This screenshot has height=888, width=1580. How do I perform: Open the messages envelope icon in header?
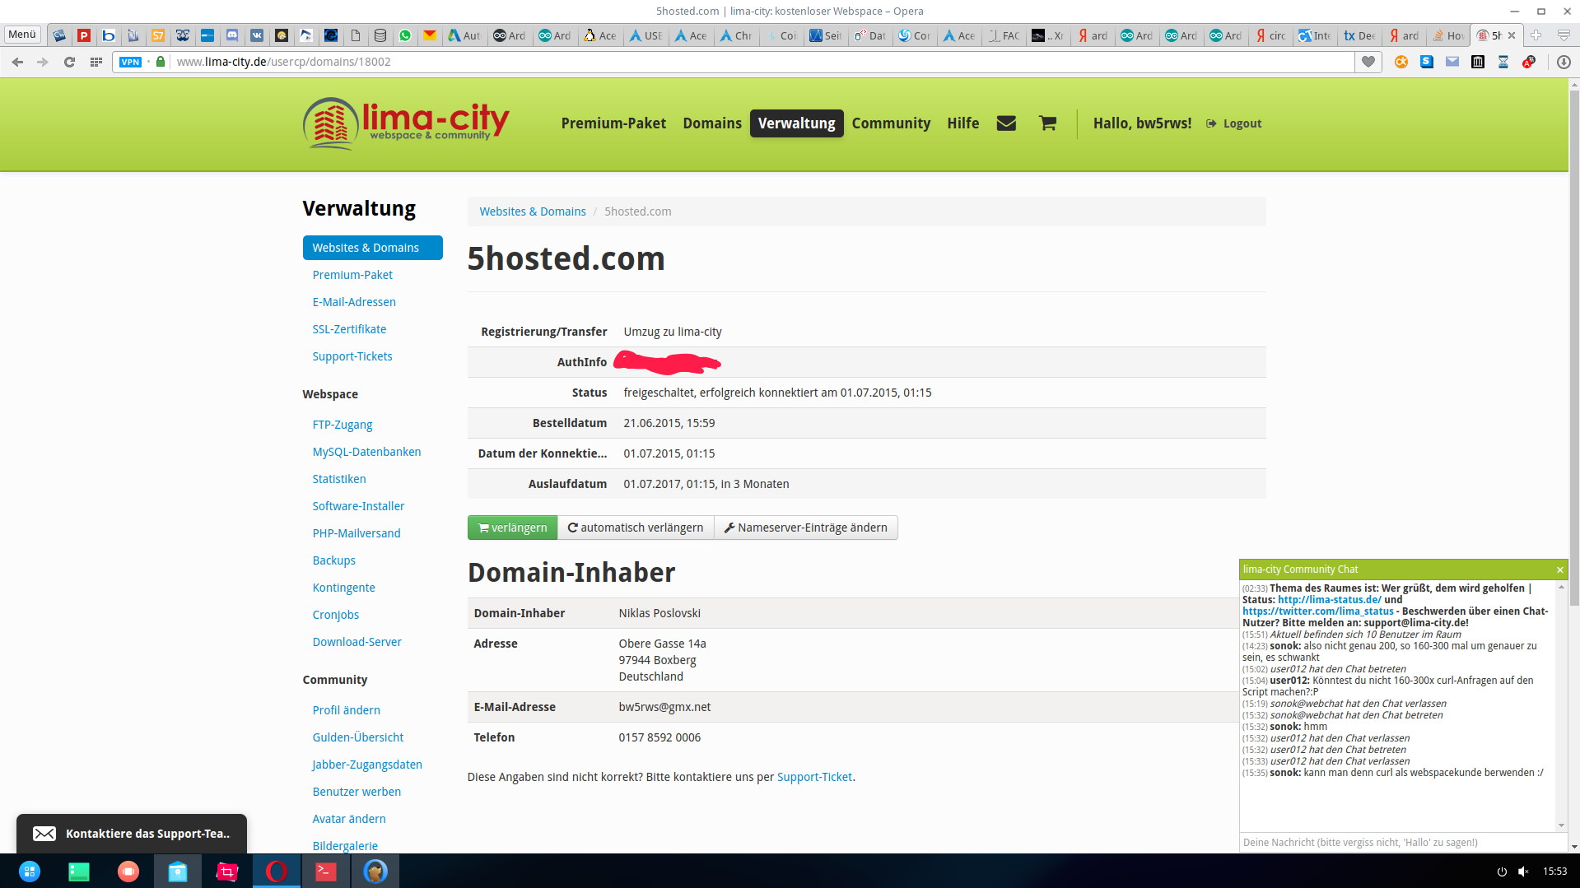tap(1005, 123)
